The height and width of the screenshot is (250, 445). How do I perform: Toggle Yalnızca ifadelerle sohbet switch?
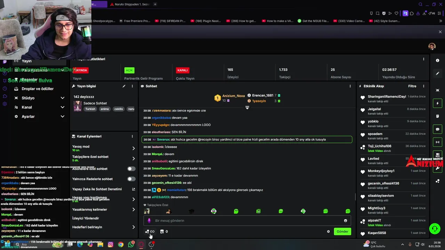(131, 179)
